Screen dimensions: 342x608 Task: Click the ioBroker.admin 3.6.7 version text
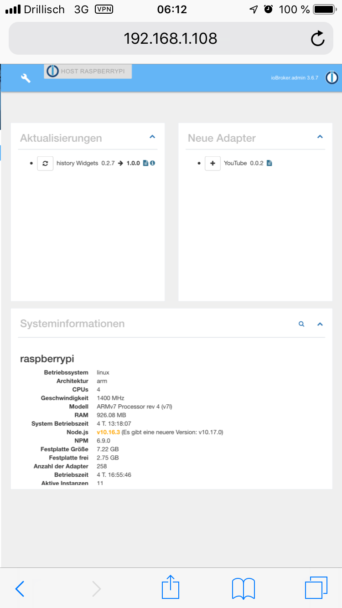pos(294,78)
